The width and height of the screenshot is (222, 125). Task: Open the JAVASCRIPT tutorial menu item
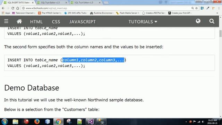(83, 22)
